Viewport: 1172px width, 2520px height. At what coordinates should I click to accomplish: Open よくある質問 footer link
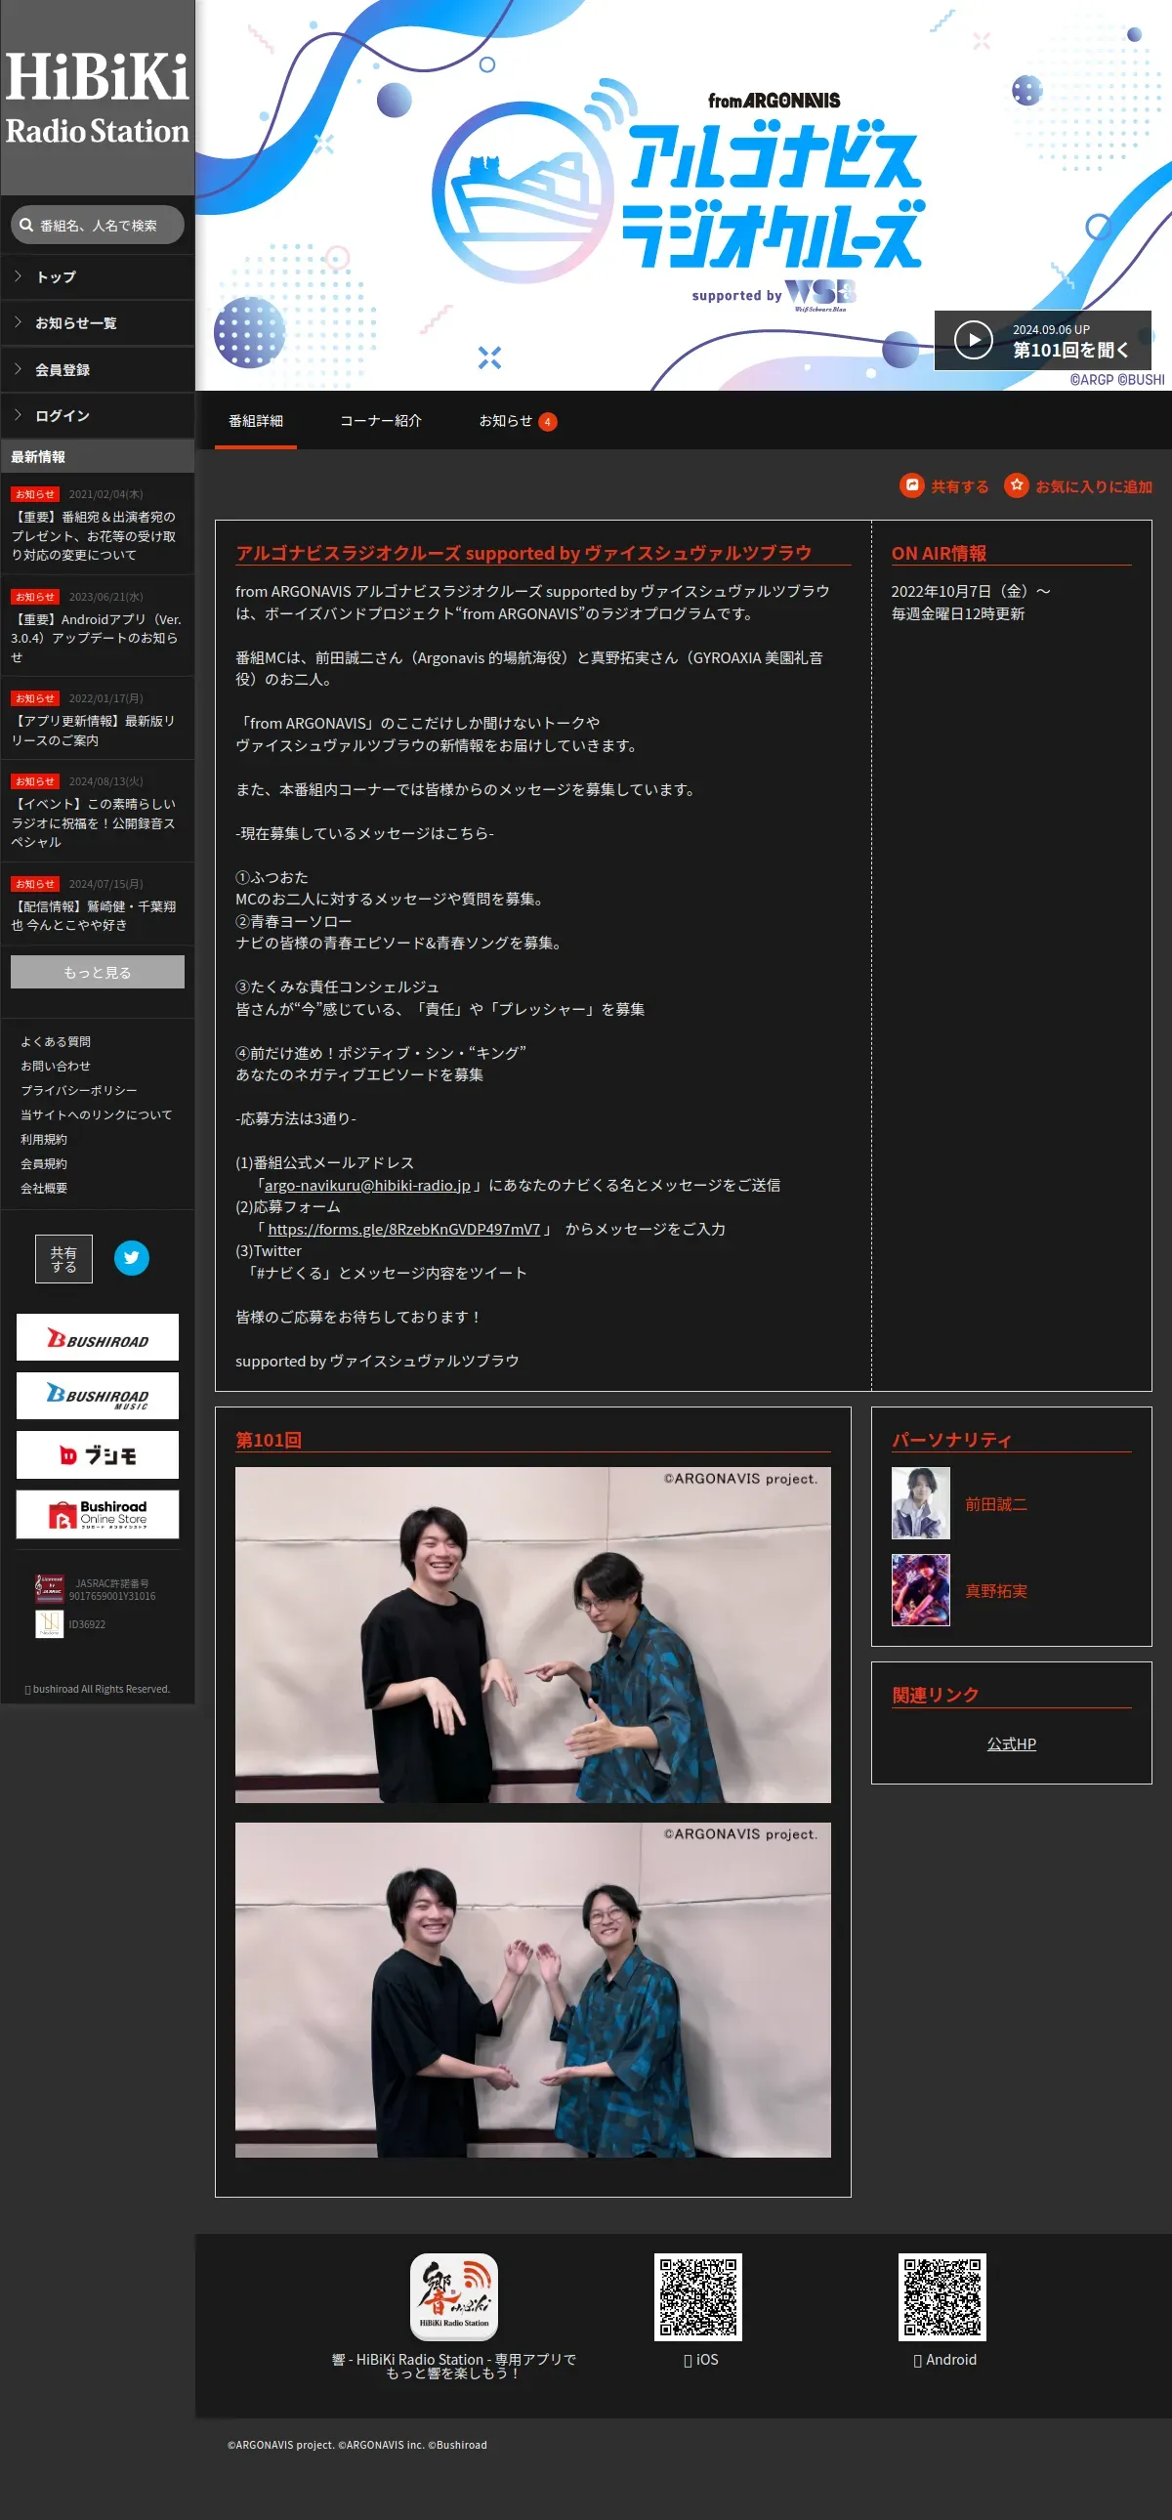click(x=56, y=1042)
